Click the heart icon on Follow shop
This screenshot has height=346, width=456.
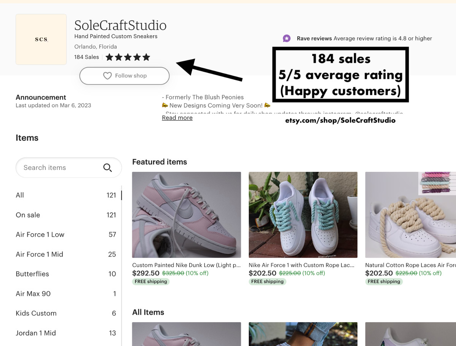[108, 76]
